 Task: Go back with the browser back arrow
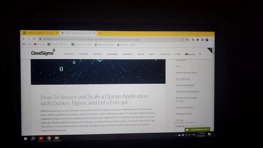pos(24,39)
